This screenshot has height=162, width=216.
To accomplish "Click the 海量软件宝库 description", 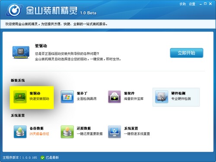I will [x=133, y=99].
